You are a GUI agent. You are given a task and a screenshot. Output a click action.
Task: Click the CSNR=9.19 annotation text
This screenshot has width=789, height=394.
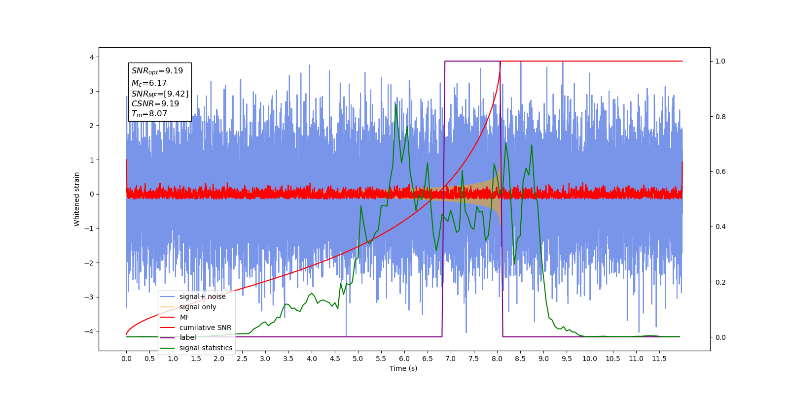[155, 104]
